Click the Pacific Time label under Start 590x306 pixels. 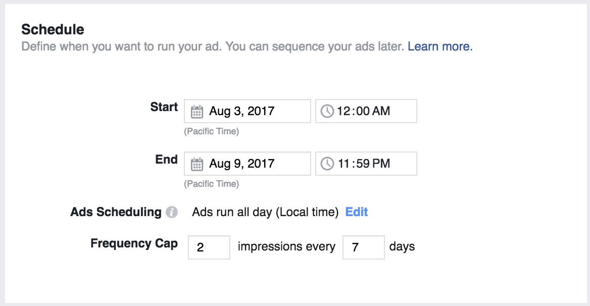click(211, 131)
